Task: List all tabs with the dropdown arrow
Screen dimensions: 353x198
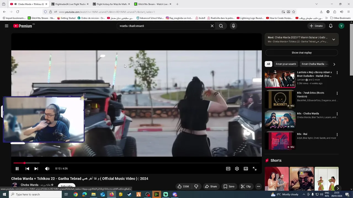Action: pos(316,4)
